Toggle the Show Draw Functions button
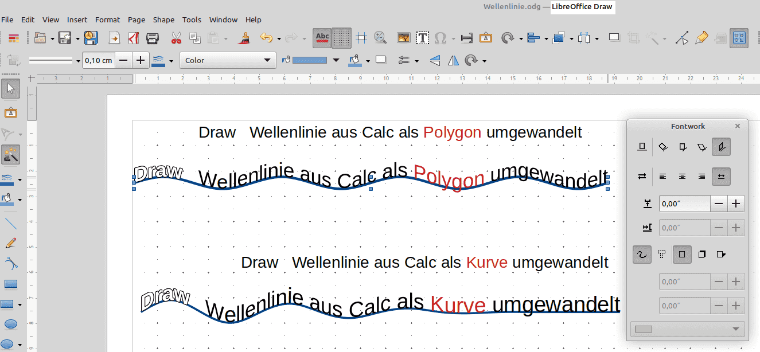This screenshot has height=352, width=760. point(740,38)
